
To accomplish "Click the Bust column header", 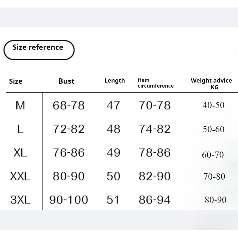I will (66, 81).
